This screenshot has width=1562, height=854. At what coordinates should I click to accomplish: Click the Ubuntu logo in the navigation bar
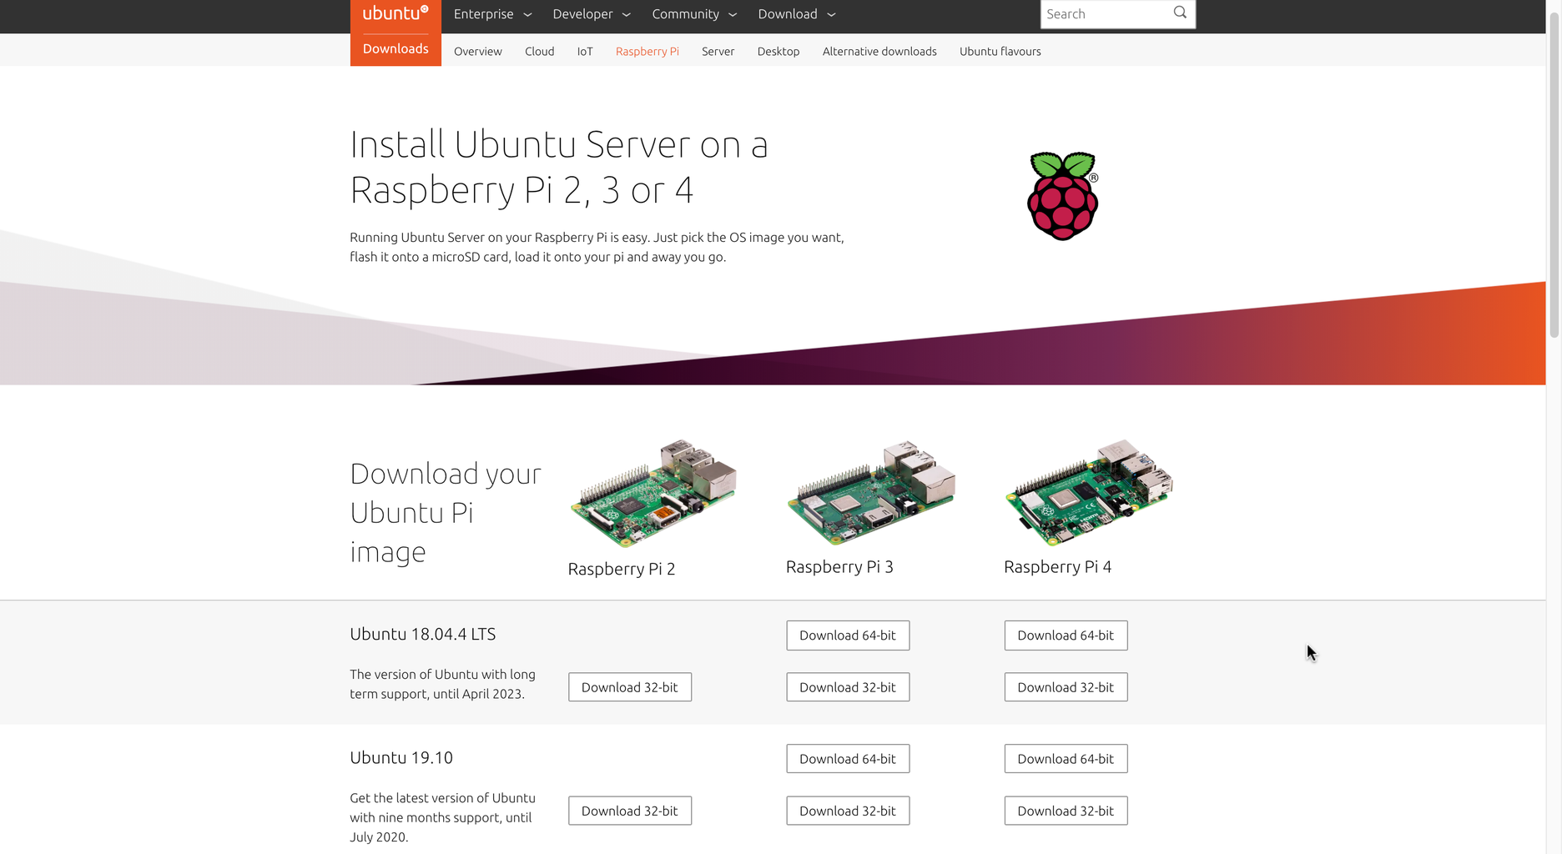pos(394,13)
